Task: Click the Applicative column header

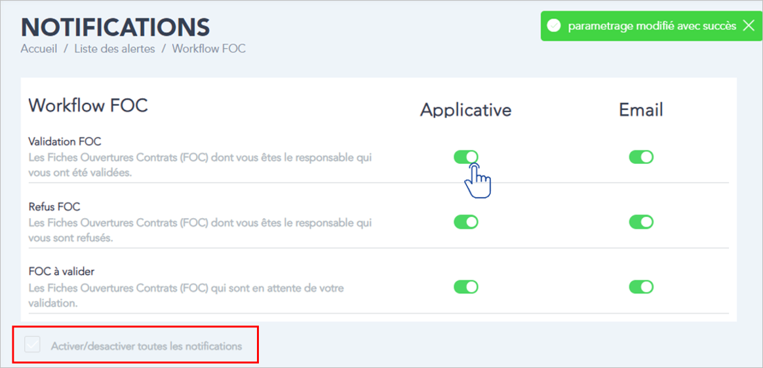Action: point(465,110)
